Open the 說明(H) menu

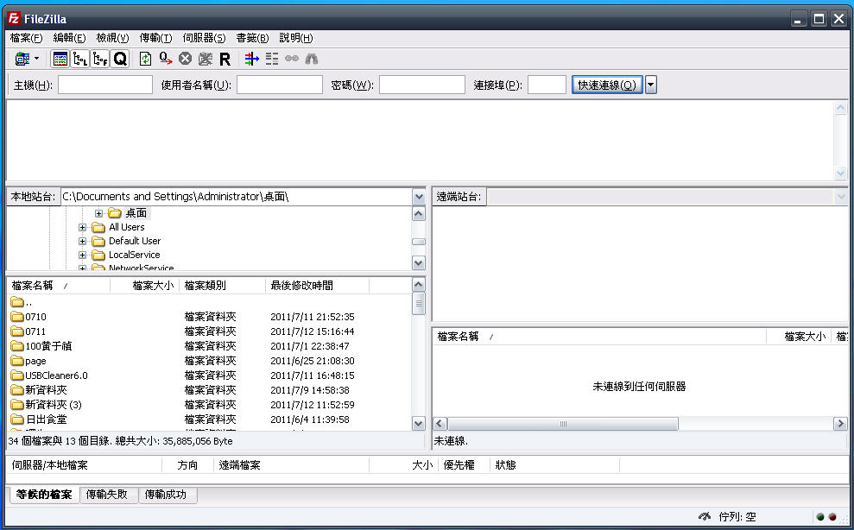295,38
